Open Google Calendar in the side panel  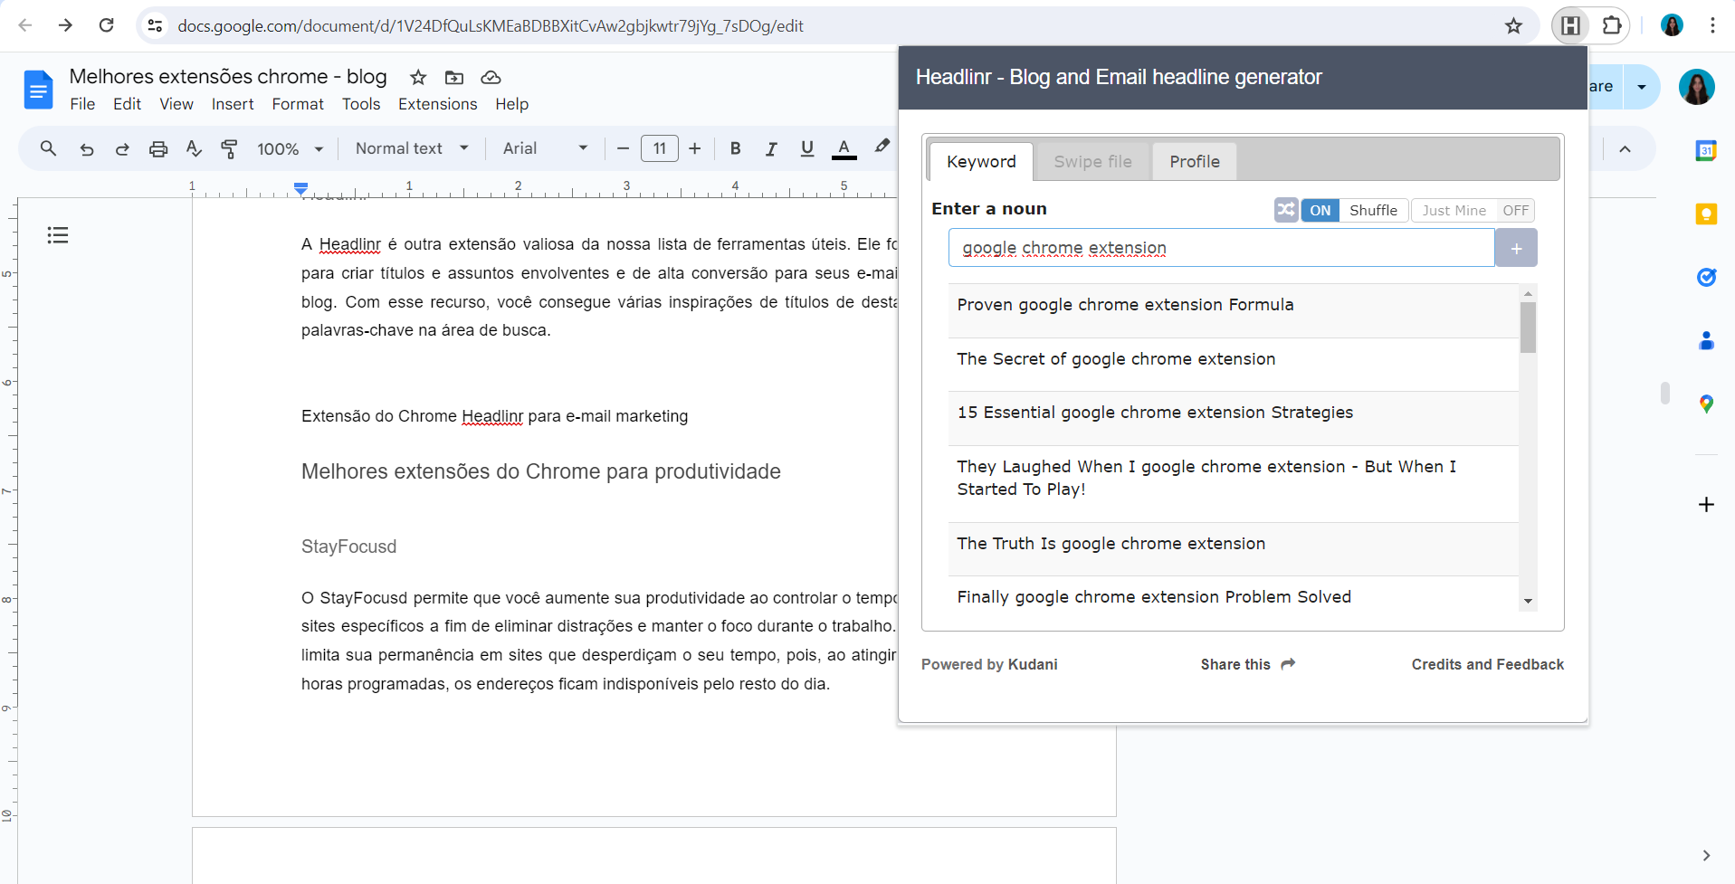pyautogui.click(x=1705, y=151)
